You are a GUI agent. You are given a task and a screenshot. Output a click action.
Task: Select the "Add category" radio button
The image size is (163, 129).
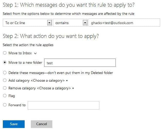[5, 80]
